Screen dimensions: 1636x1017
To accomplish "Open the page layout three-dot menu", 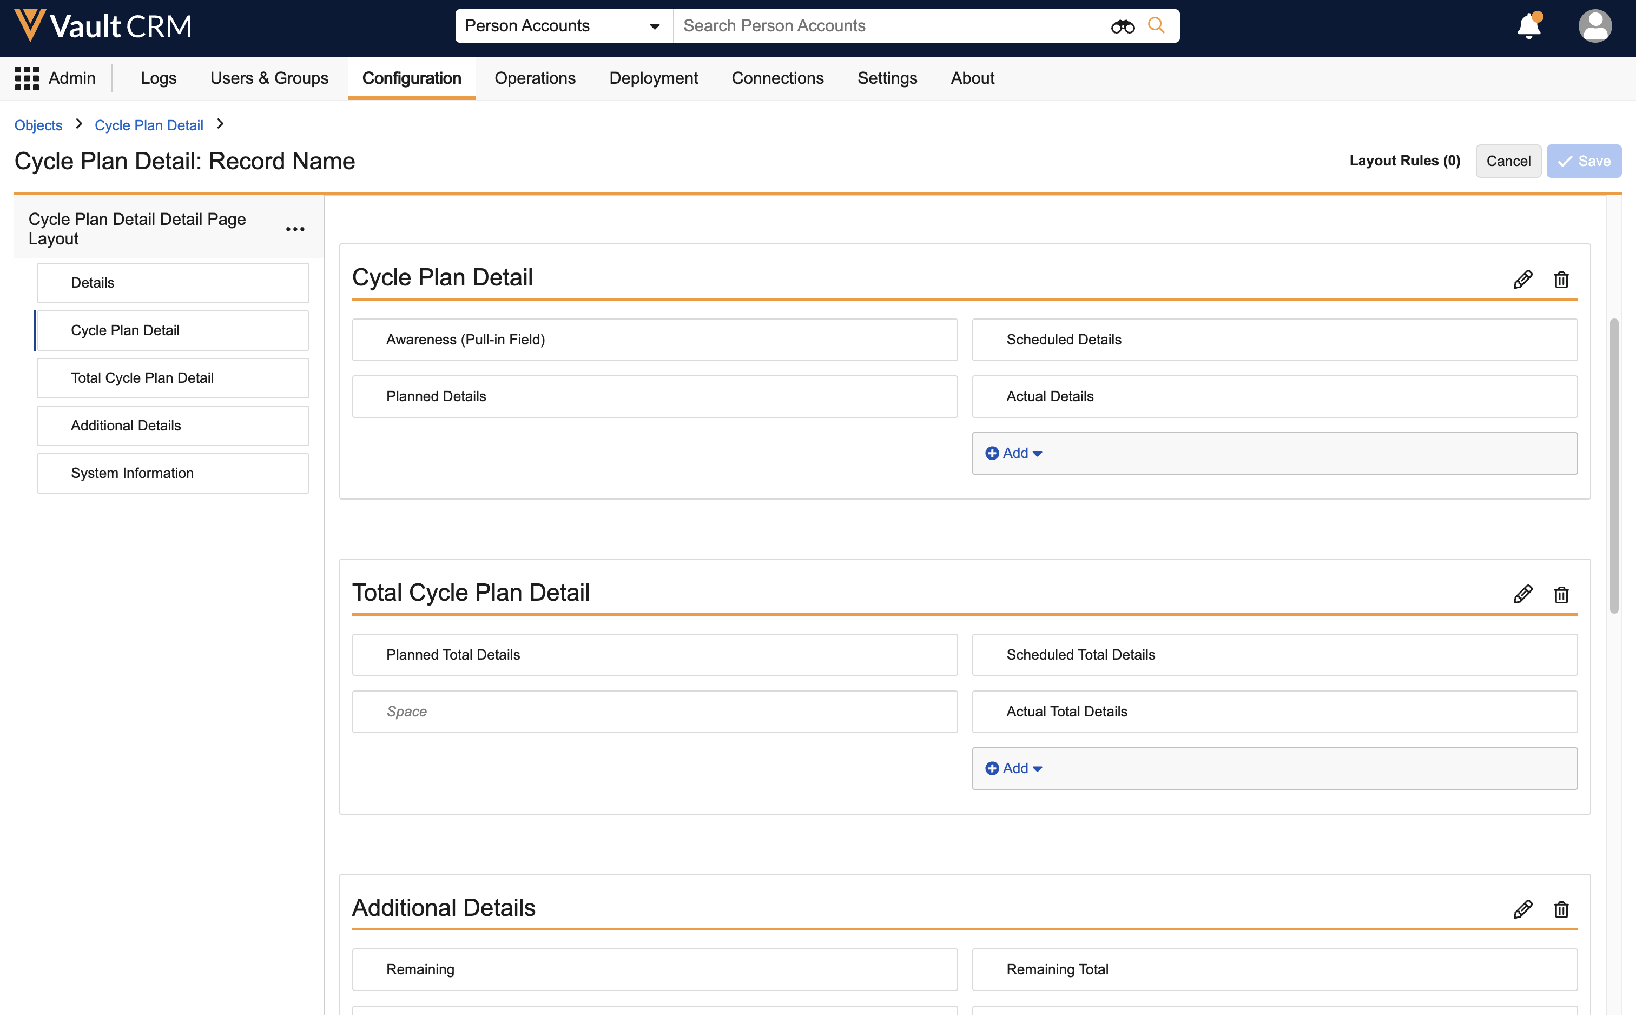I will (x=295, y=229).
